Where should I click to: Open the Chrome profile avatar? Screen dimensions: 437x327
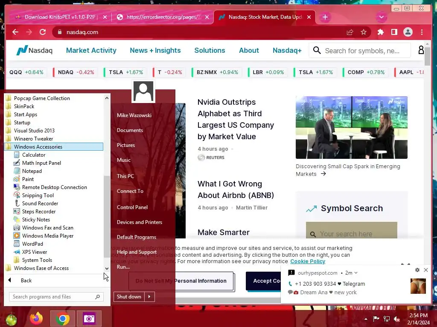pos(408,32)
